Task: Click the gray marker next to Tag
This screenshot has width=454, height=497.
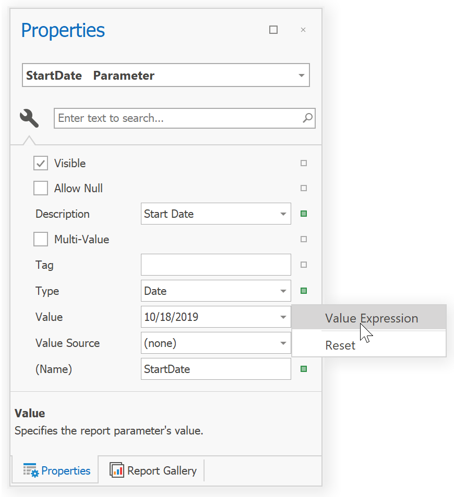Action: (x=303, y=265)
